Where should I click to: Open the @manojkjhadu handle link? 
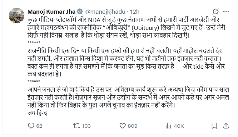pyautogui.click(x=105, y=11)
